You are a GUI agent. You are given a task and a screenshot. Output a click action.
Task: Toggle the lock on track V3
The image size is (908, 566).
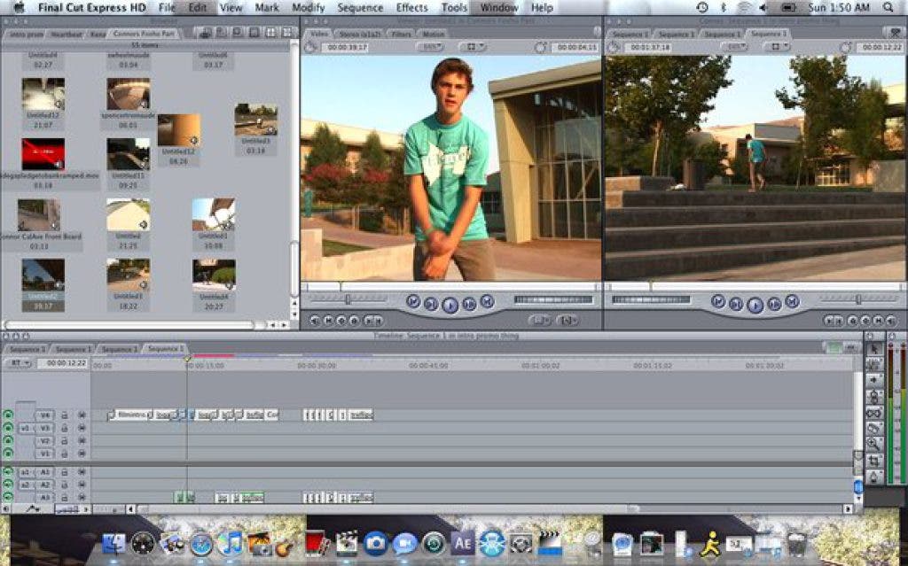point(65,428)
